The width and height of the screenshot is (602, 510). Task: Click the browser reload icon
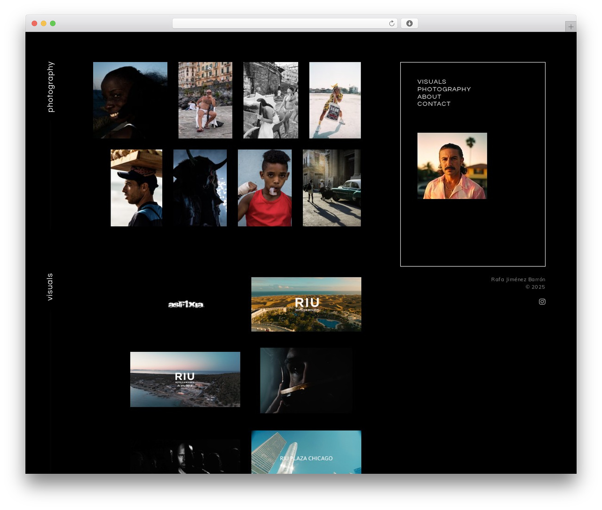pos(391,24)
